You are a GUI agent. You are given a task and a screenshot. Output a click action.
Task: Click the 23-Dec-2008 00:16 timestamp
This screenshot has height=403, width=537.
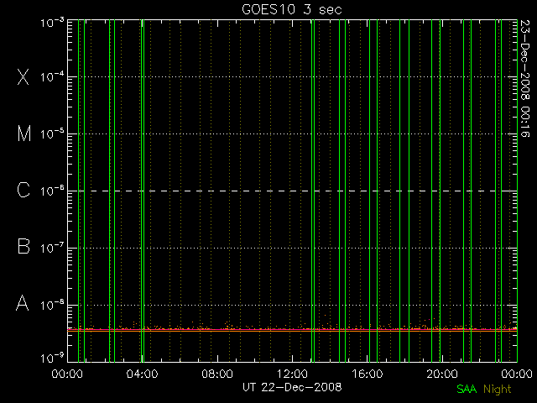click(x=525, y=78)
